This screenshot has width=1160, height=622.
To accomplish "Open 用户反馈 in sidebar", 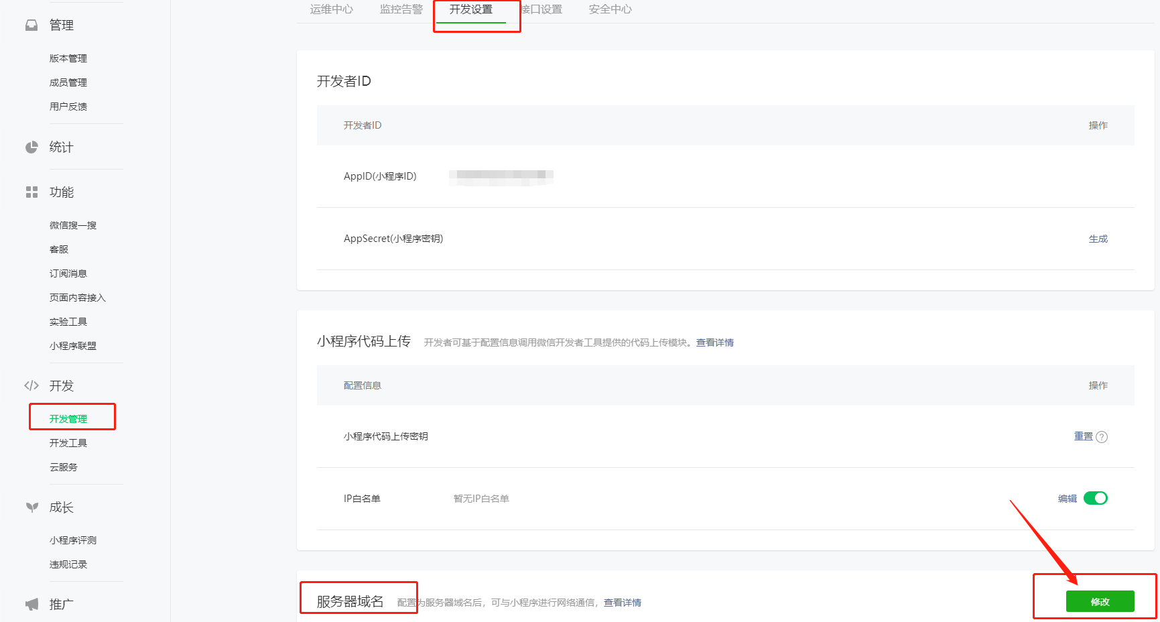I will (x=68, y=107).
